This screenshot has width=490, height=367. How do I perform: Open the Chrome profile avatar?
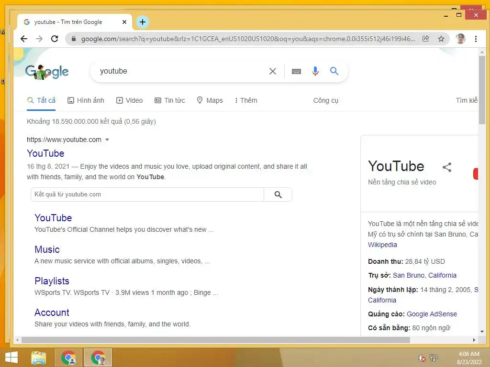click(x=460, y=39)
